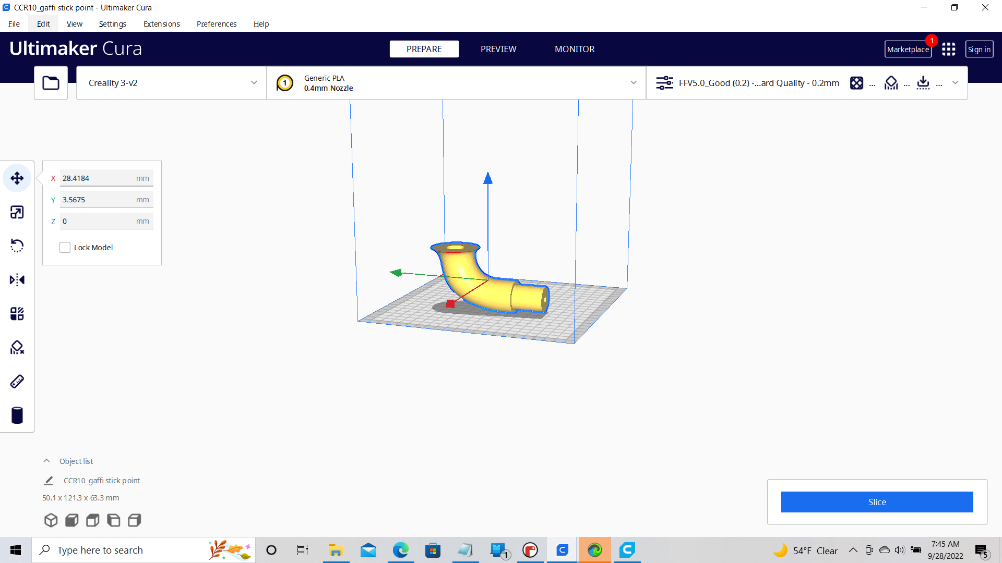The height and width of the screenshot is (563, 1002).
Task: Select the Support Blocker tool
Action: click(17, 348)
